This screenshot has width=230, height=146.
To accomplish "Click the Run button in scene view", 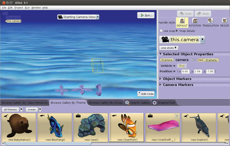I will click(x=146, y=15).
